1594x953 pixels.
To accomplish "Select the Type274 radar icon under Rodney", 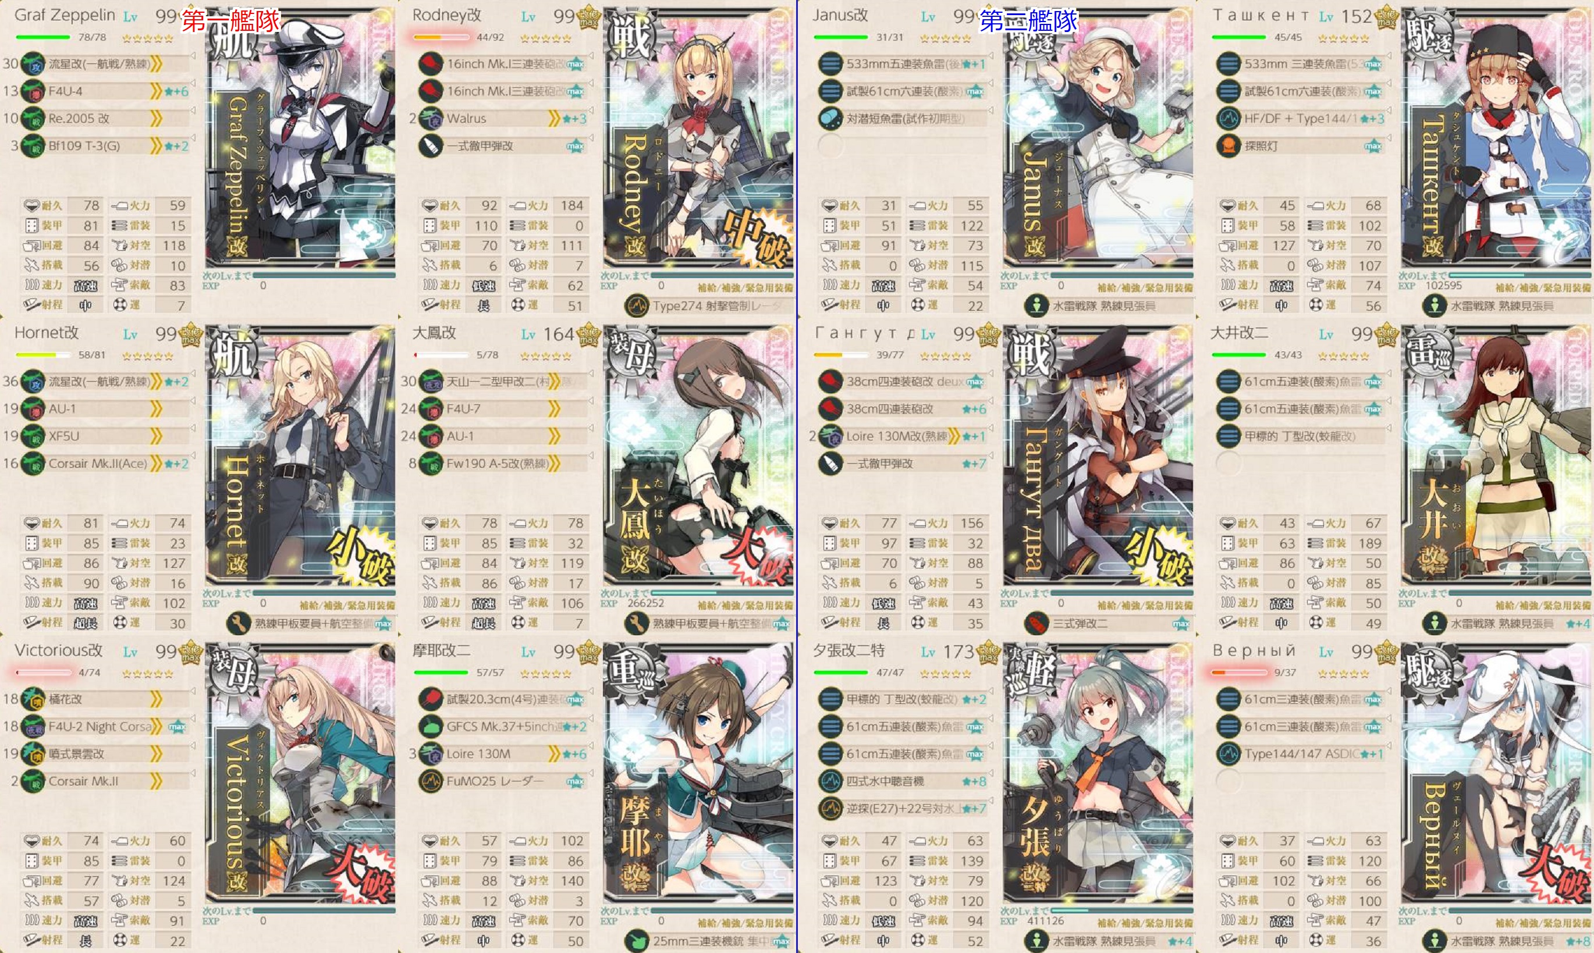I will point(637,305).
